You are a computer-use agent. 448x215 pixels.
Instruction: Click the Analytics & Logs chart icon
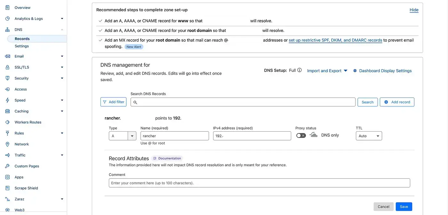(x=8, y=19)
